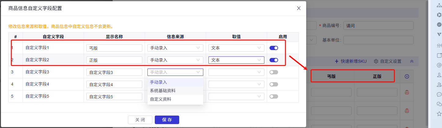Viewport: 442px width, 128px height.
Task: Disable the toggle for 自定义字段1
Action: pos(274,48)
